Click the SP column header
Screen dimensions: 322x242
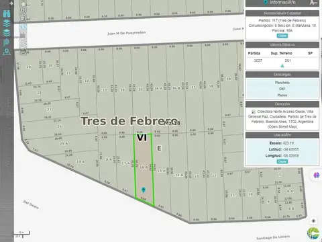310,53
